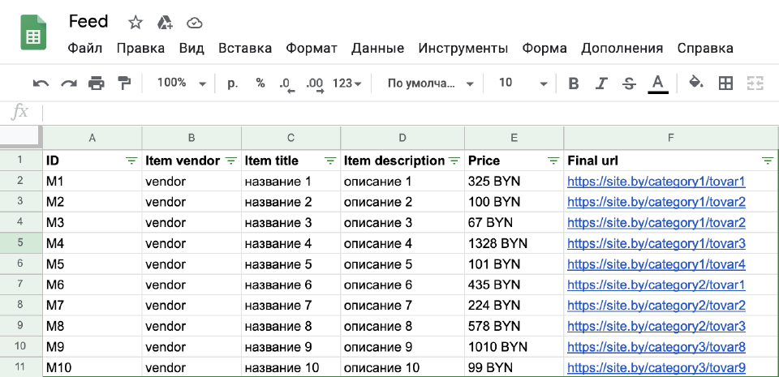Click the redo arrow icon

coord(68,84)
